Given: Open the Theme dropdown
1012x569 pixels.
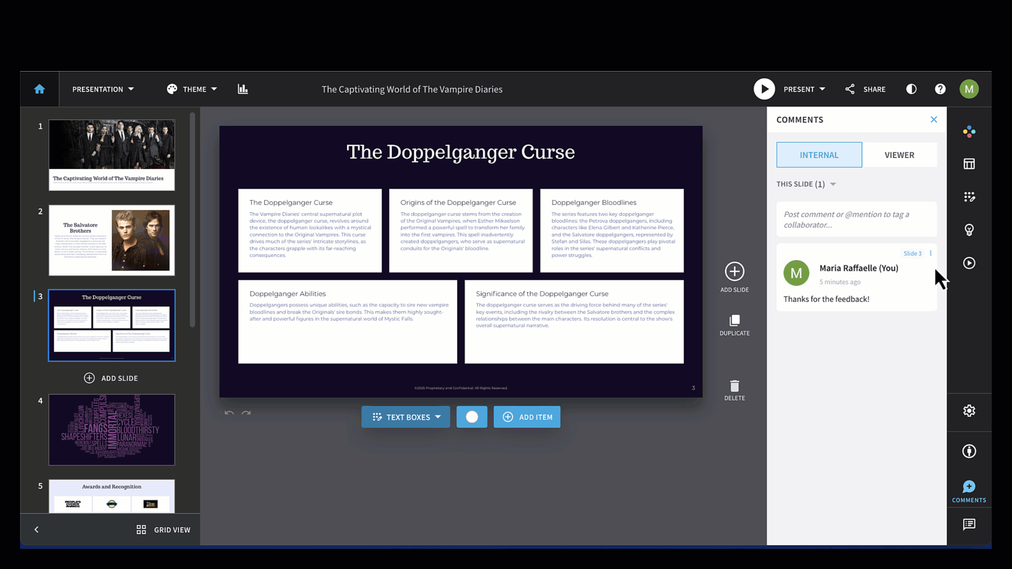Looking at the screenshot, I should pos(192,90).
